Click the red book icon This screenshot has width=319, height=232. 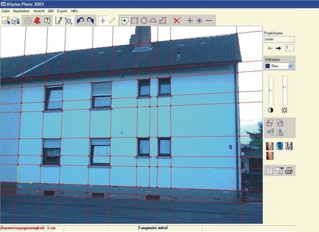click(37, 21)
